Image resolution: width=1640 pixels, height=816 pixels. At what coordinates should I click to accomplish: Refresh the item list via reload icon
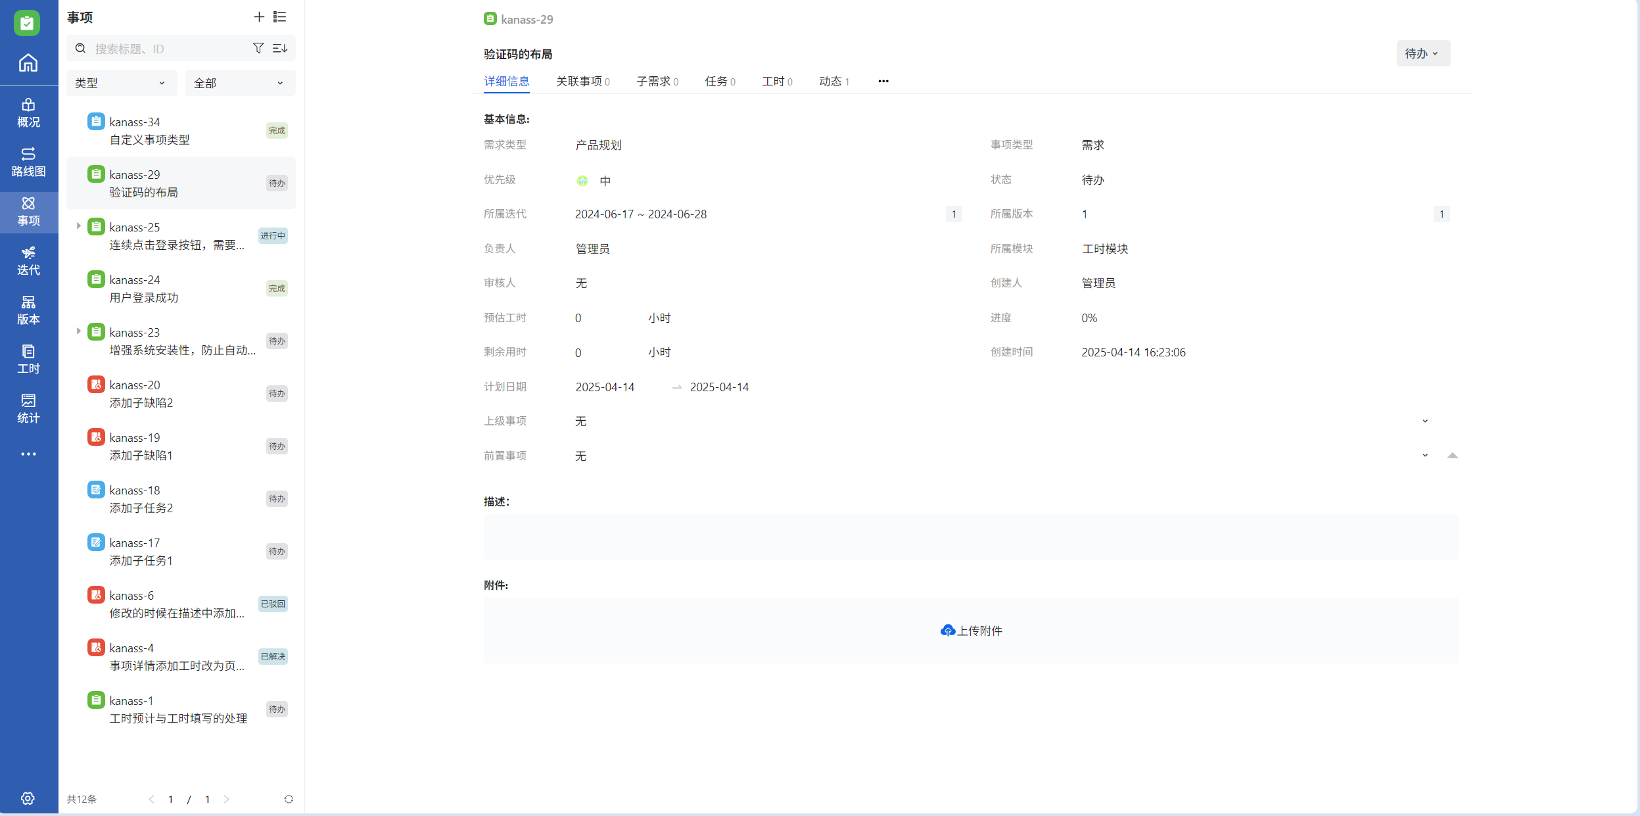tap(289, 799)
